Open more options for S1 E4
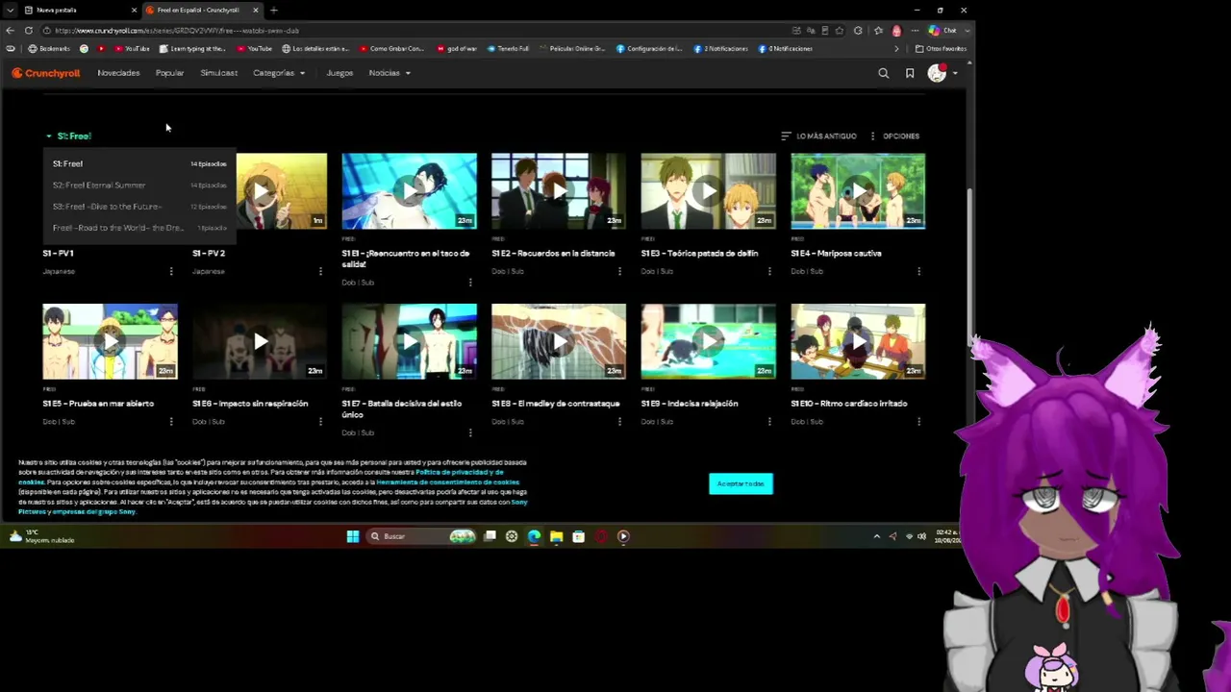Screen dimensions: 1231x692 point(918,271)
